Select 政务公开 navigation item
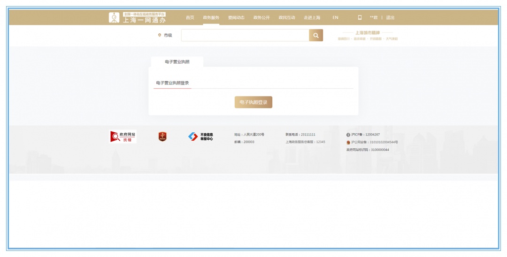The height and width of the screenshot is (257, 507). click(261, 17)
